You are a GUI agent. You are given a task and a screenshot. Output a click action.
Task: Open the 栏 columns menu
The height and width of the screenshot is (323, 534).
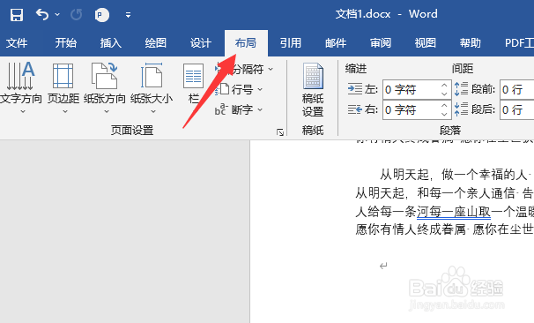[194, 87]
